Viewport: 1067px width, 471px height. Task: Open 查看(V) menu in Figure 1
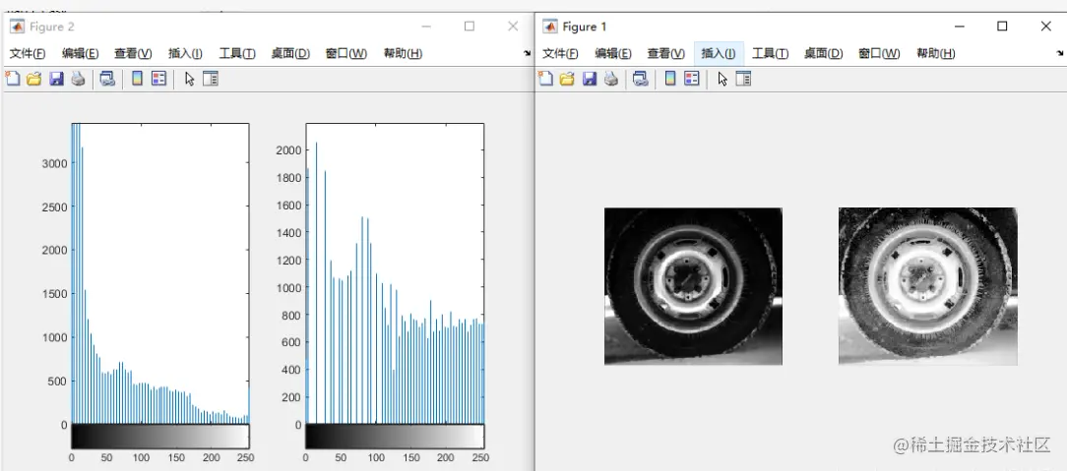(x=666, y=54)
